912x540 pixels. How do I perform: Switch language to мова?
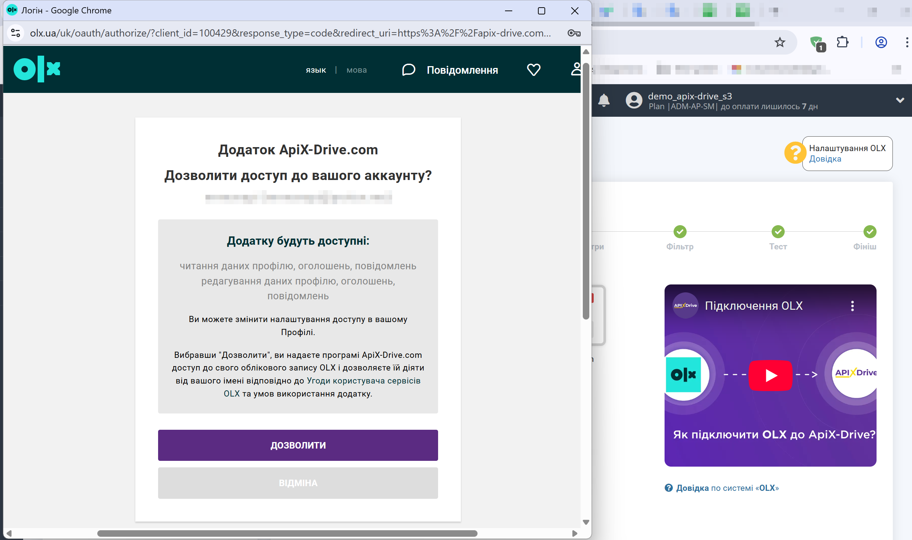click(357, 70)
